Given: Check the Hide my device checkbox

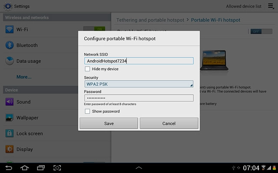Looking at the screenshot, I should pyautogui.click(x=87, y=69).
